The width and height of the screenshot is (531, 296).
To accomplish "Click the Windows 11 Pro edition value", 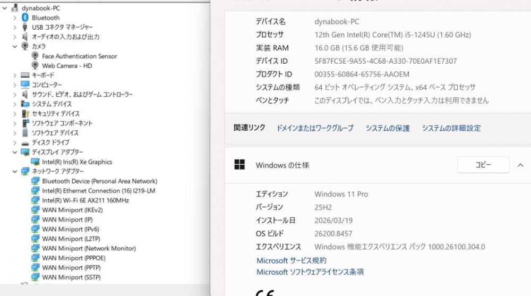I will pyautogui.click(x=341, y=194).
